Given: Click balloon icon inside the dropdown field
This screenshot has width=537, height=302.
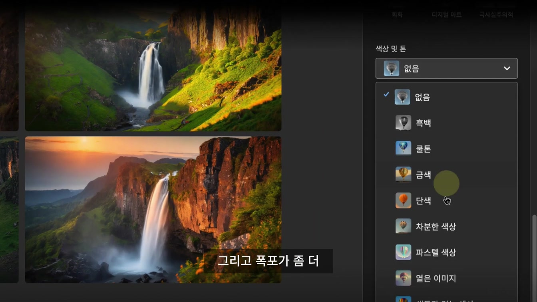Looking at the screenshot, I should coord(392,68).
